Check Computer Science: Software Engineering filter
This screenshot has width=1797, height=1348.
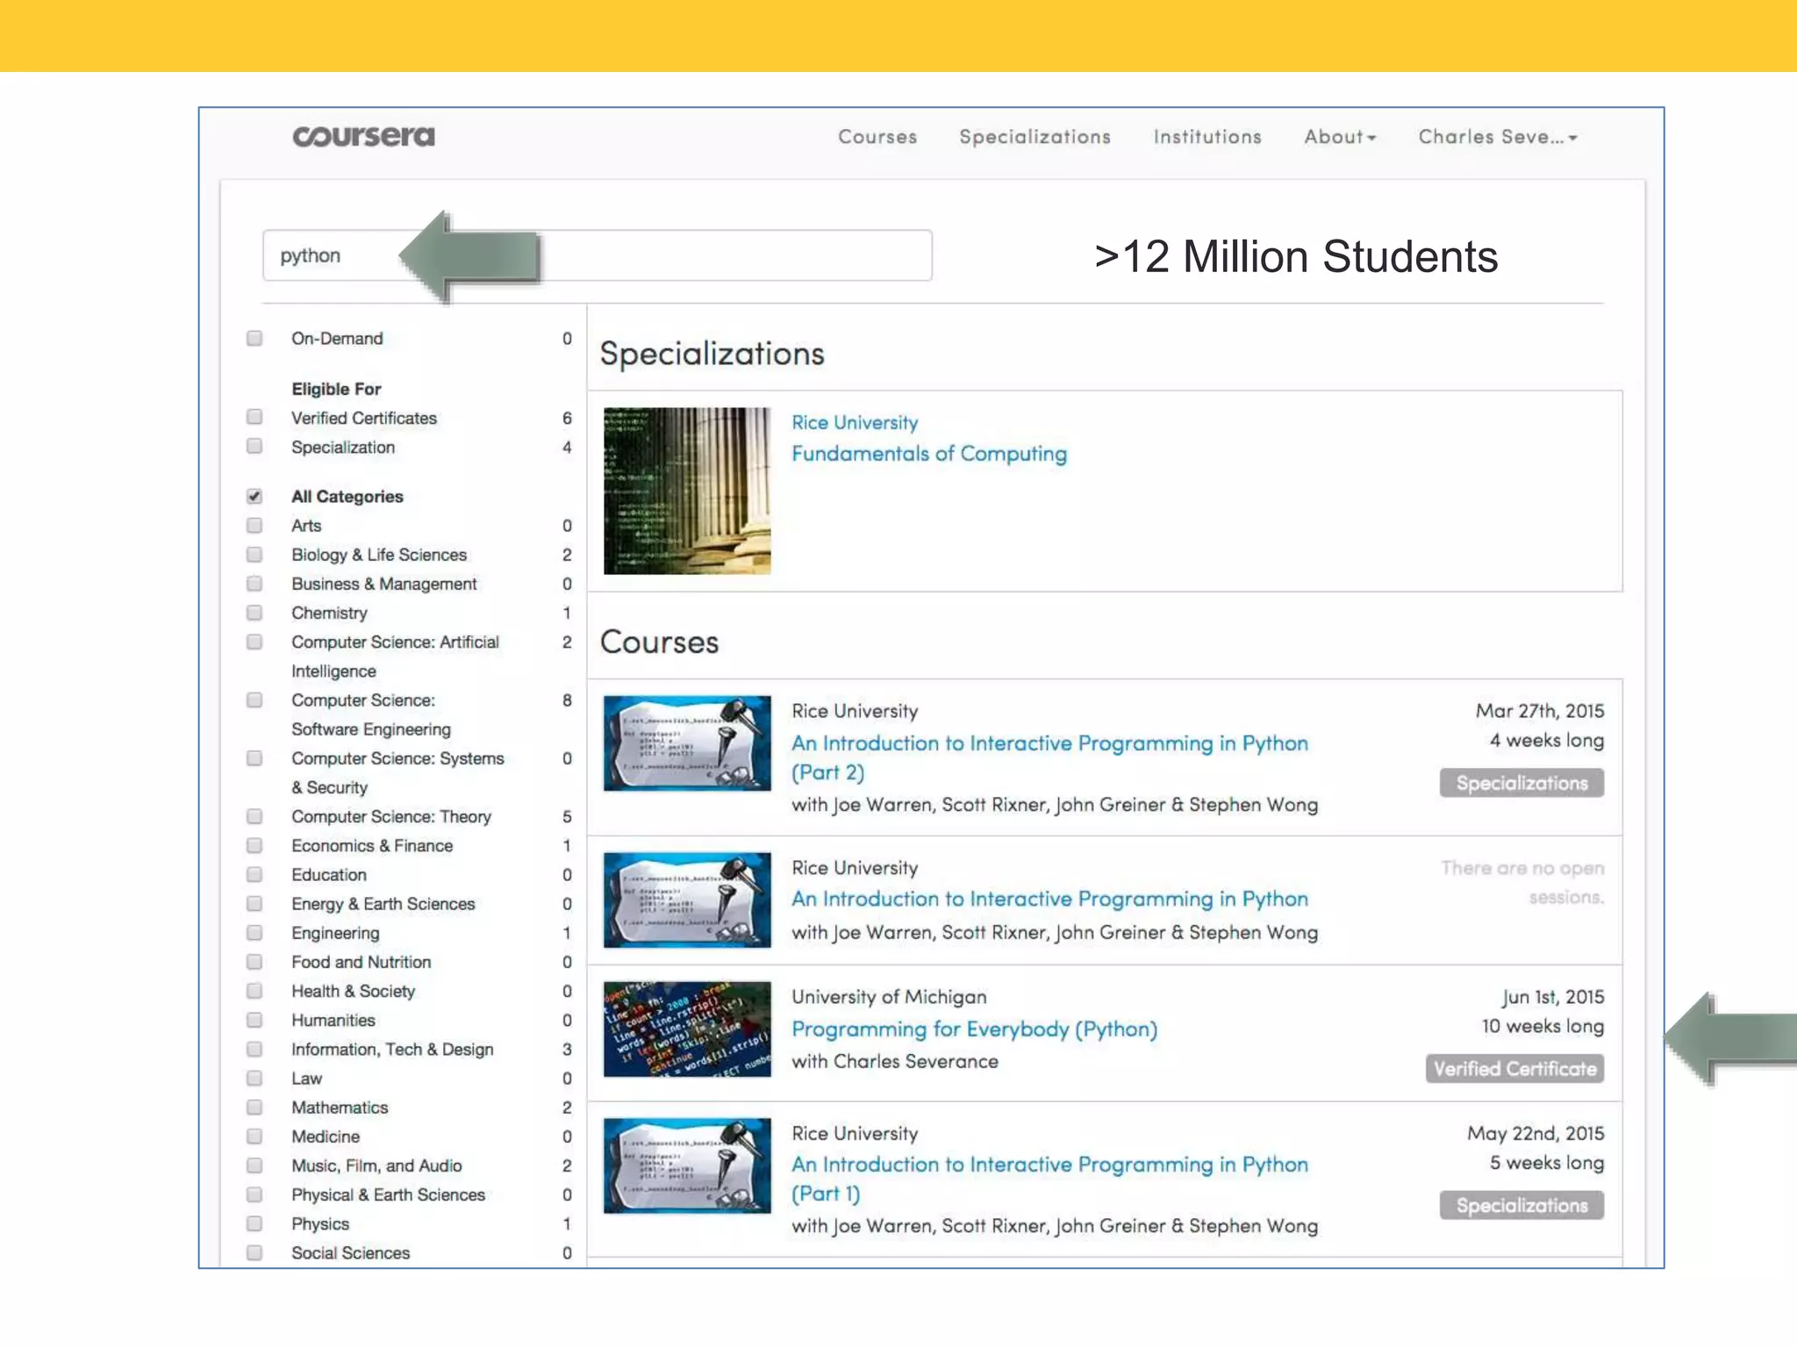pos(254,700)
